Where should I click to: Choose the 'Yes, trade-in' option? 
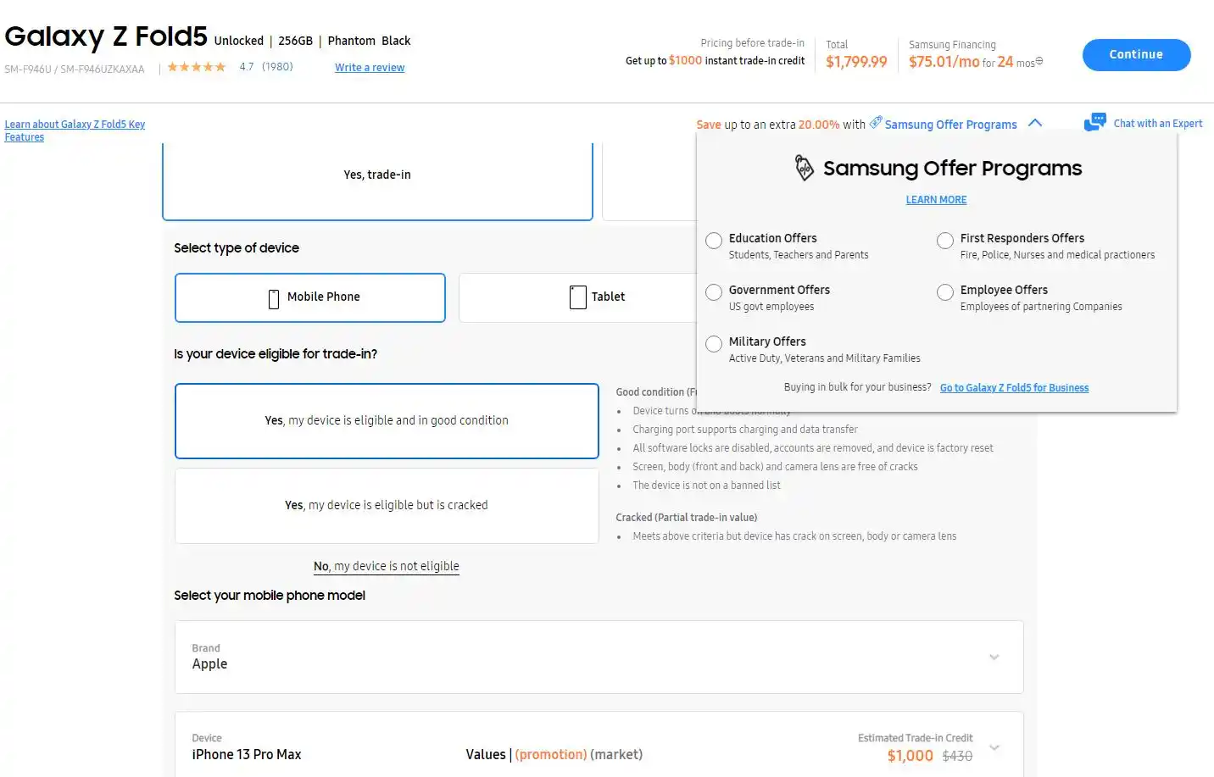coord(377,175)
